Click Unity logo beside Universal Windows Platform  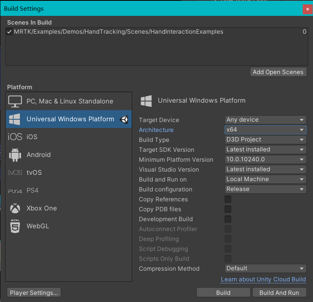coord(124,119)
